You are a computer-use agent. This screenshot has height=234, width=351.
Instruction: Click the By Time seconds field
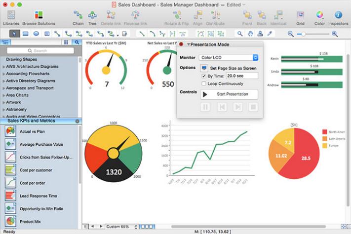(x=242, y=76)
